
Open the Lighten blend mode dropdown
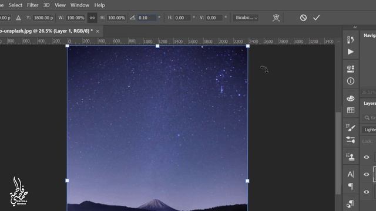coord(369,130)
